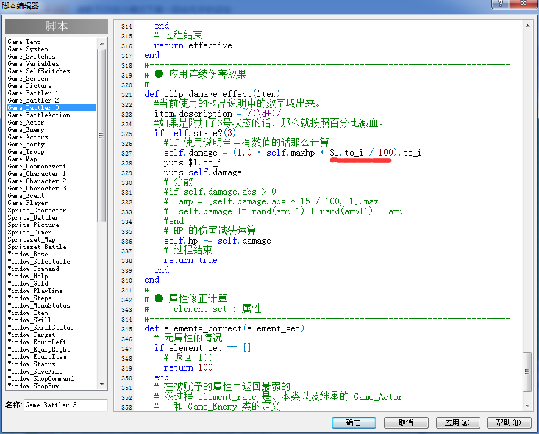Open Window_SaveFile script
539x434 pixels.
tap(35, 371)
